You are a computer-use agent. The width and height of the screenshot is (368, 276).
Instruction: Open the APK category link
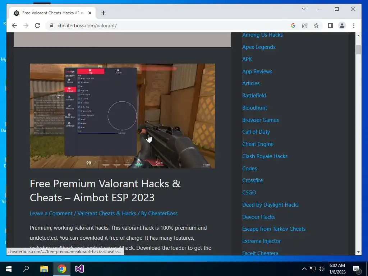pyautogui.click(x=247, y=59)
